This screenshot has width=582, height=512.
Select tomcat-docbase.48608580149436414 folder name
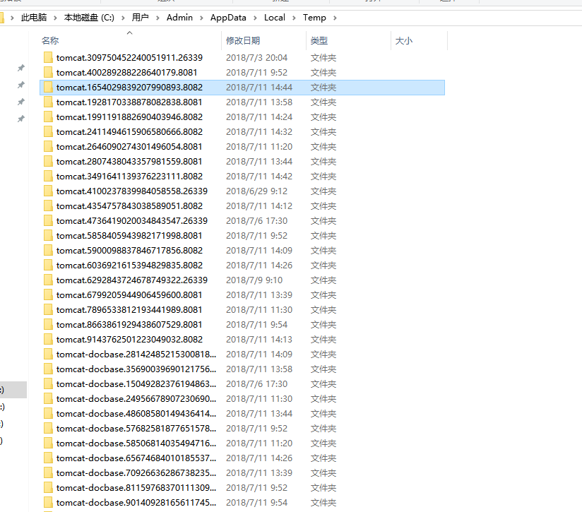pyautogui.click(x=136, y=414)
